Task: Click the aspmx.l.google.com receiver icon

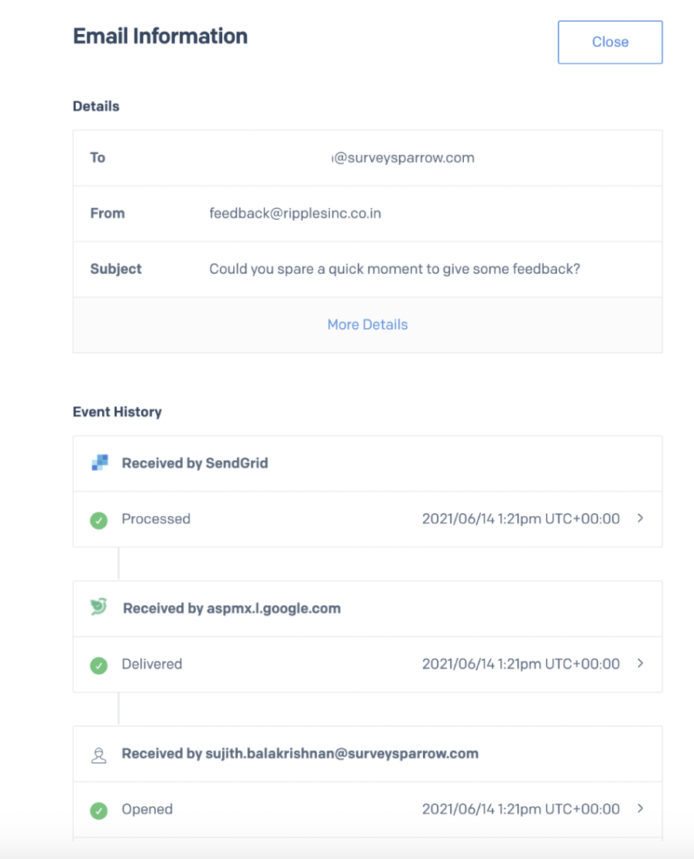Action: click(98, 607)
